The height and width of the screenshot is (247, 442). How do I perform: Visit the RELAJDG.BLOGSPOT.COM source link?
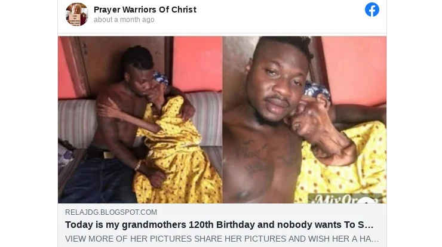click(x=111, y=212)
